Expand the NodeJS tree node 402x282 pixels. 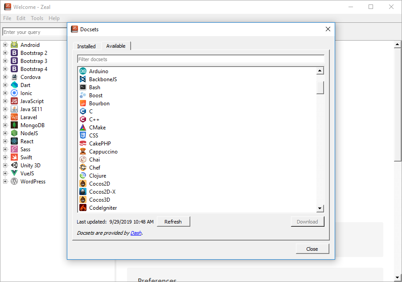coord(5,133)
